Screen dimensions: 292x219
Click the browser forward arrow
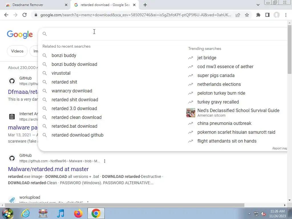coord(15,15)
